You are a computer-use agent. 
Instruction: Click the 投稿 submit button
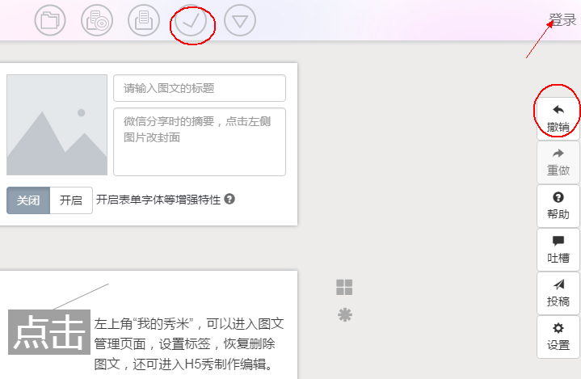[x=558, y=293]
